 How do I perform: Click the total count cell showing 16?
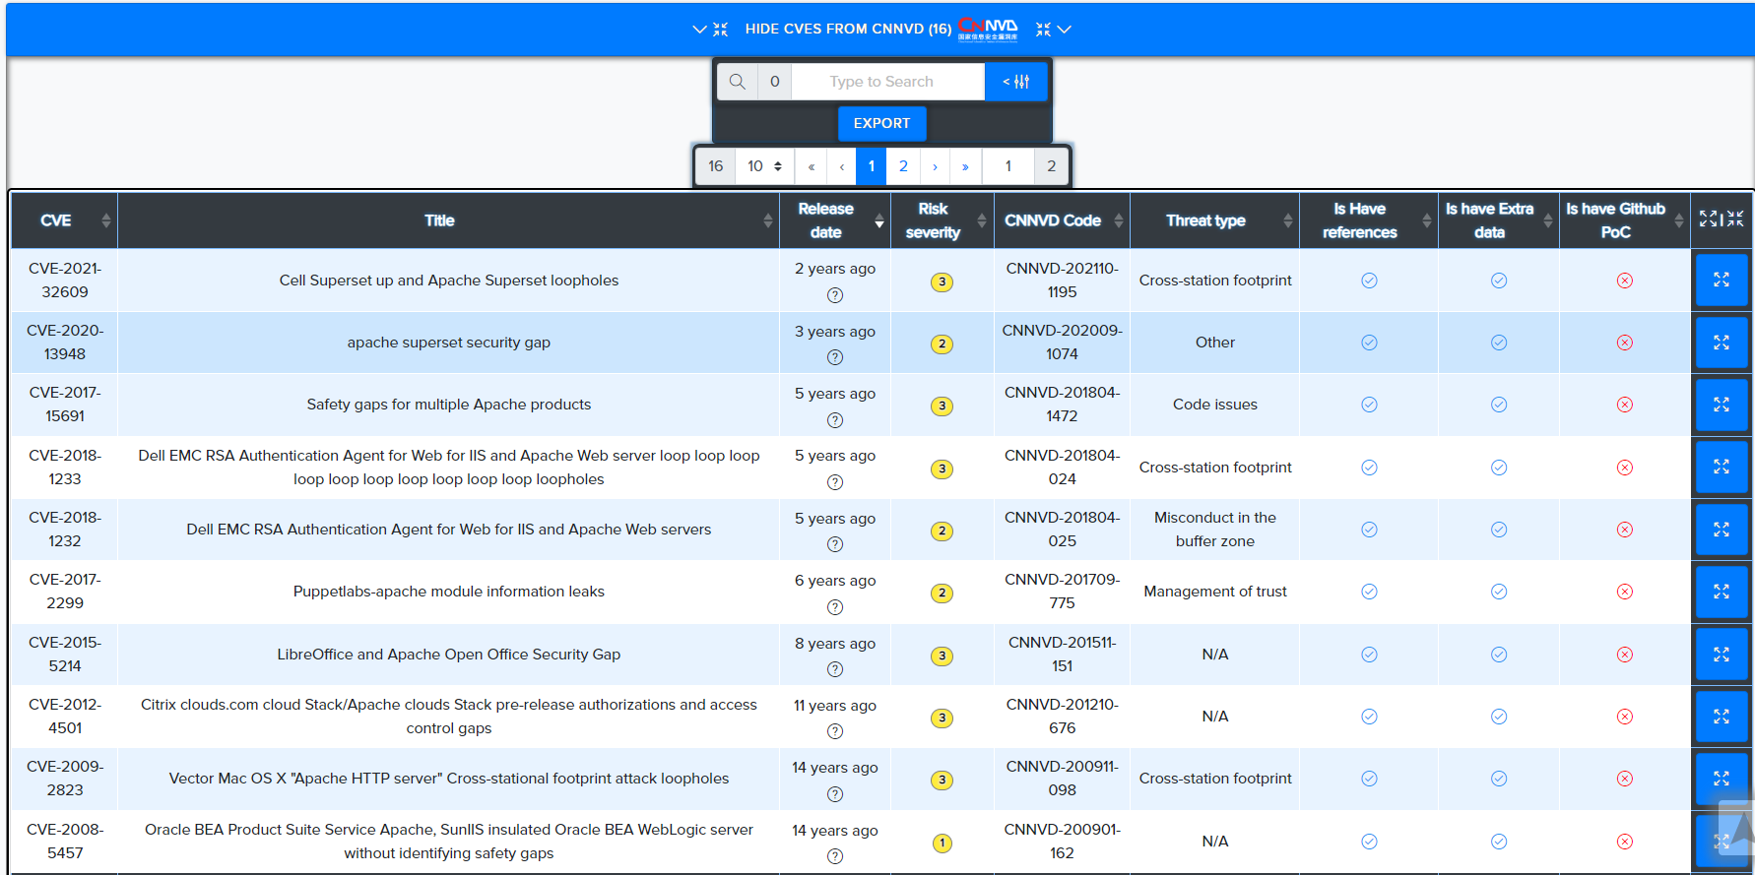(715, 166)
